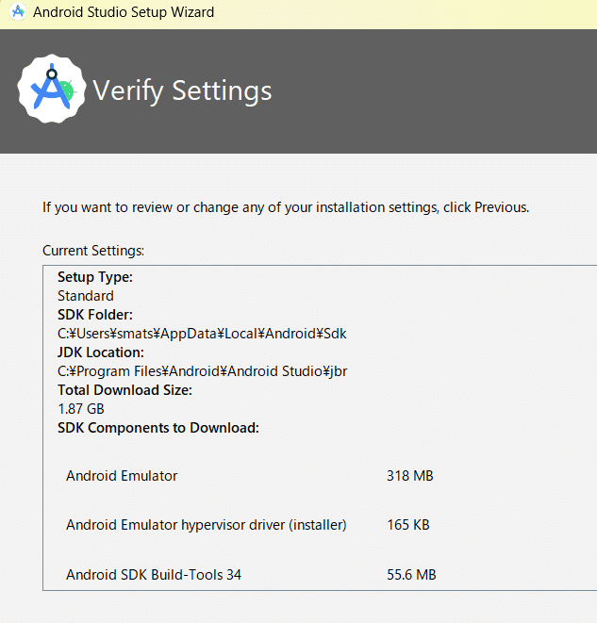The image size is (597, 623).
Task: Click the large Android Studio logo badge
Action: 52,89
